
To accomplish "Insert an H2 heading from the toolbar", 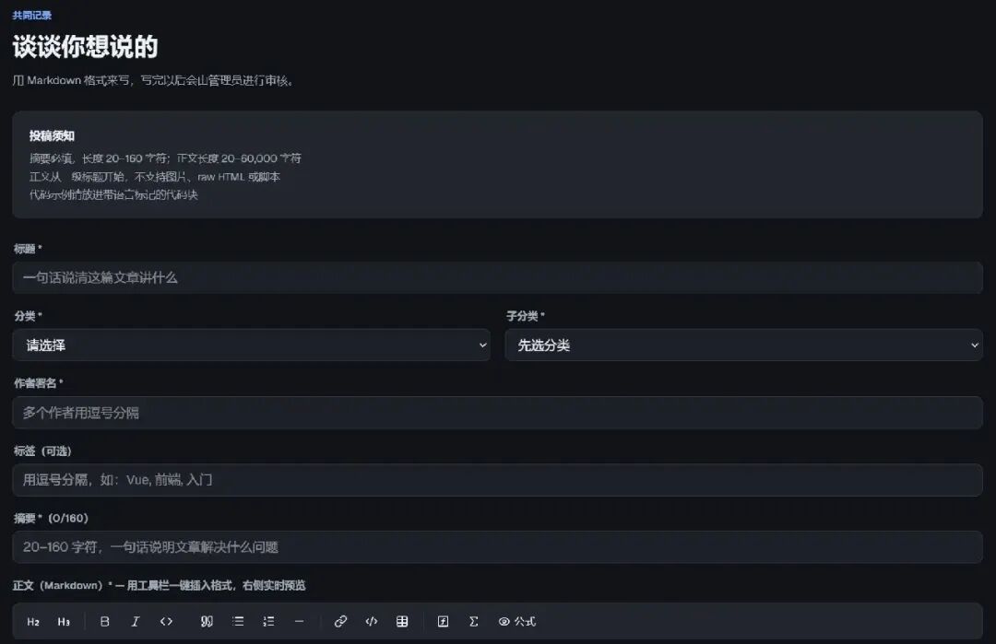I will pyautogui.click(x=33, y=622).
